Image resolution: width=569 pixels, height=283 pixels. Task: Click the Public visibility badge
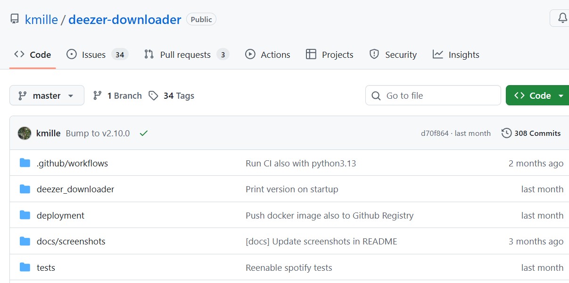tap(201, 19)
